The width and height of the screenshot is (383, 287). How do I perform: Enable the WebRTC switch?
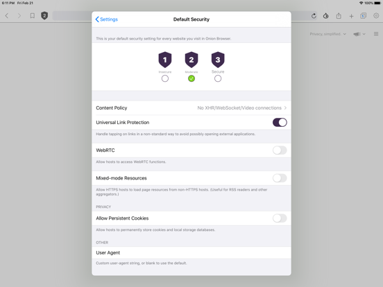[x=280, y=150]
